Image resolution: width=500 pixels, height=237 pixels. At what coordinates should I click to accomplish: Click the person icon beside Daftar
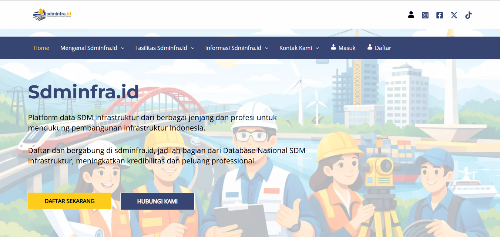click(x=370, y=47)
